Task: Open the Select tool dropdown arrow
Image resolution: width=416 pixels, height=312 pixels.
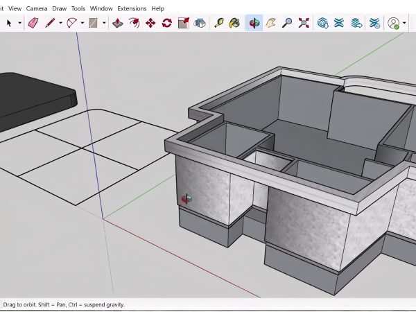Action: (x=19, y=23)
